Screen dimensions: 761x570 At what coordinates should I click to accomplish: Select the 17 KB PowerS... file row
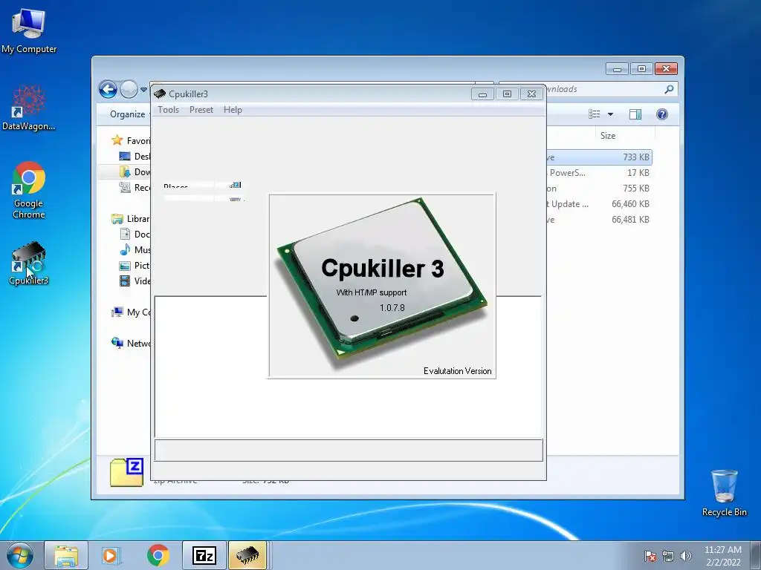pos(599,172)
